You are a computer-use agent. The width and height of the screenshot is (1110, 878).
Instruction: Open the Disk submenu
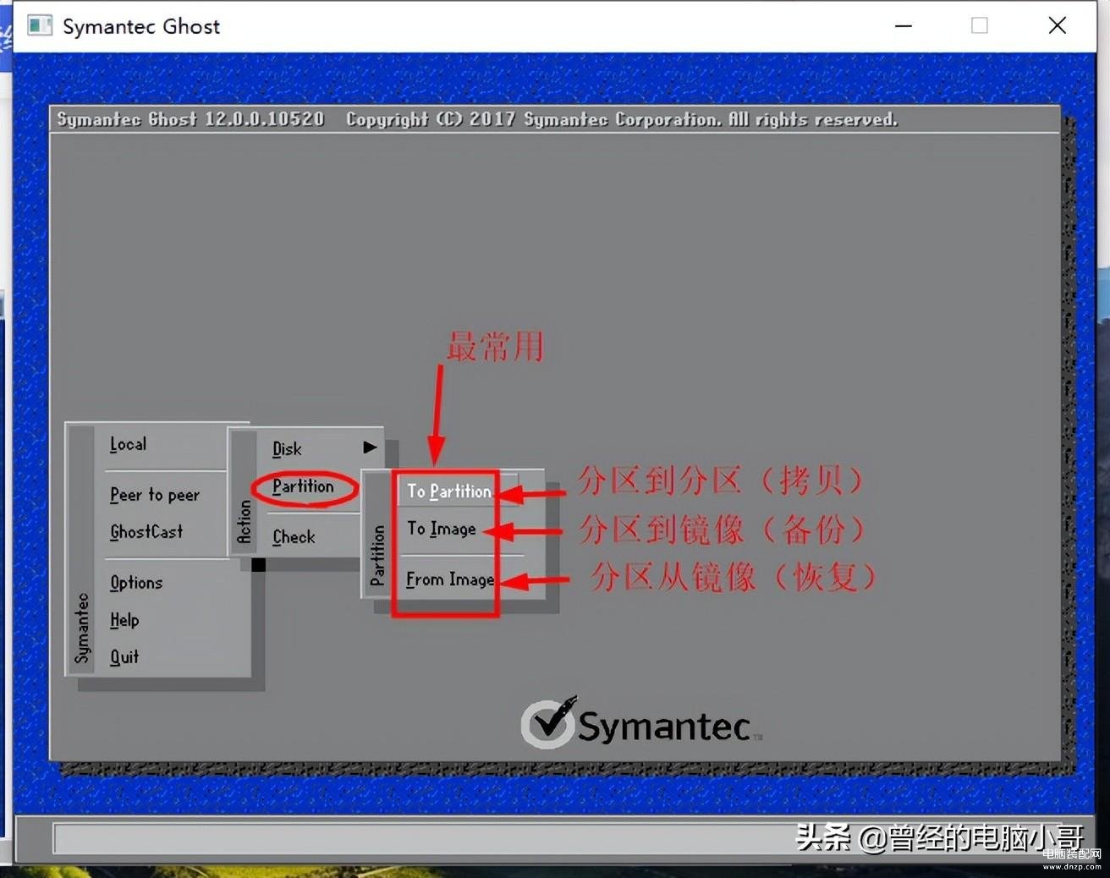click(287, 449)
